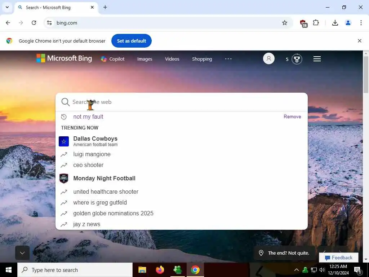Open the Feedback button
369x277 pixels.
(339, 258)
